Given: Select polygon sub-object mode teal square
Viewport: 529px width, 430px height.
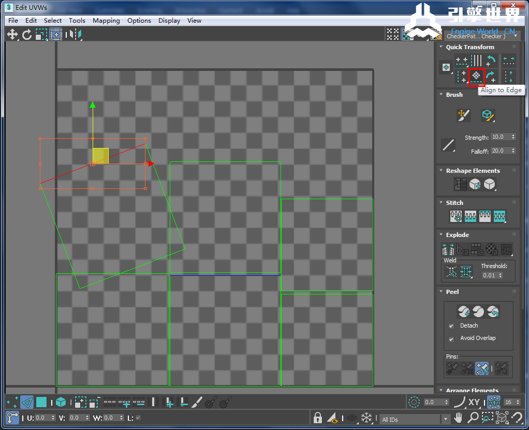Looking at the screenshot, I should coord(41,402).
